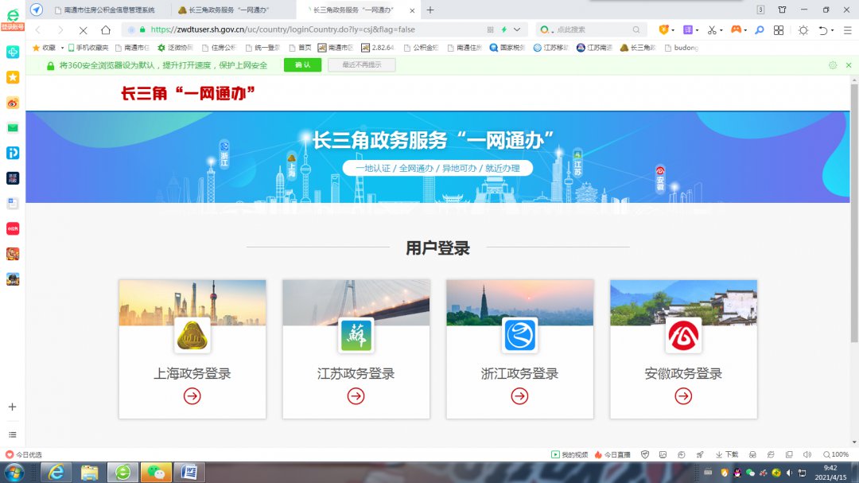The image size is (859, 483).
Task: Open the green mail icon in sidebar
Action: point(13,128)
